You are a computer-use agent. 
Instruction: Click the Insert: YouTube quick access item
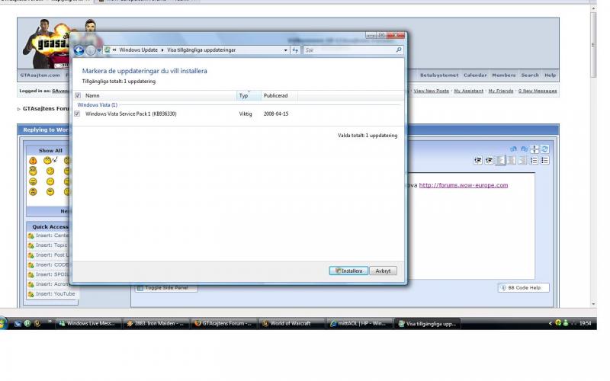pos(52,294)
